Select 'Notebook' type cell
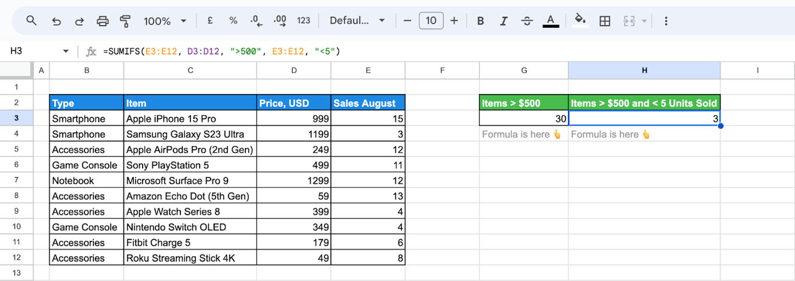 point(87,181)
